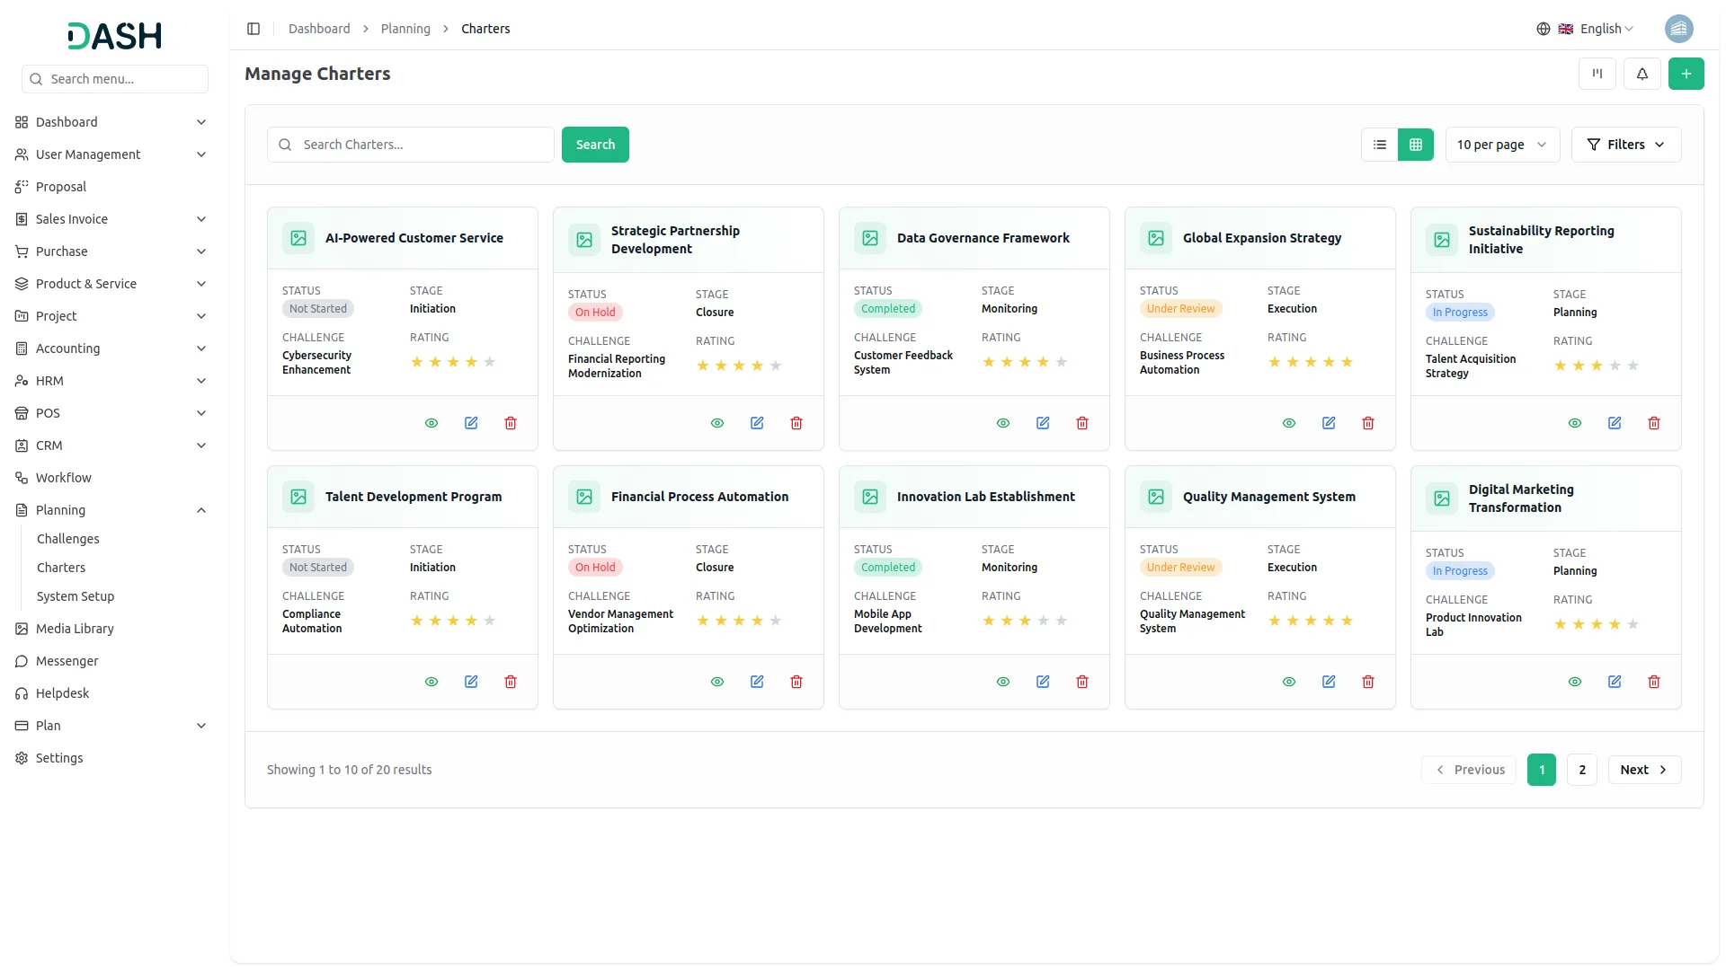Go to the Next results page

[x=1643, y=770]
